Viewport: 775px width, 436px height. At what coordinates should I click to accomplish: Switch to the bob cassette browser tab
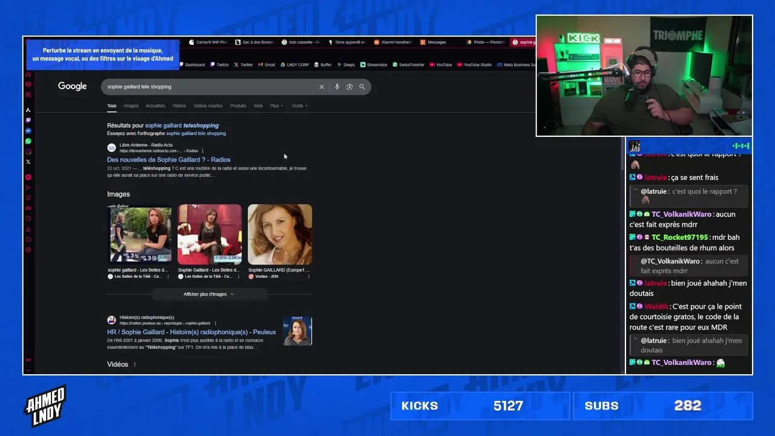click(300, 42)
